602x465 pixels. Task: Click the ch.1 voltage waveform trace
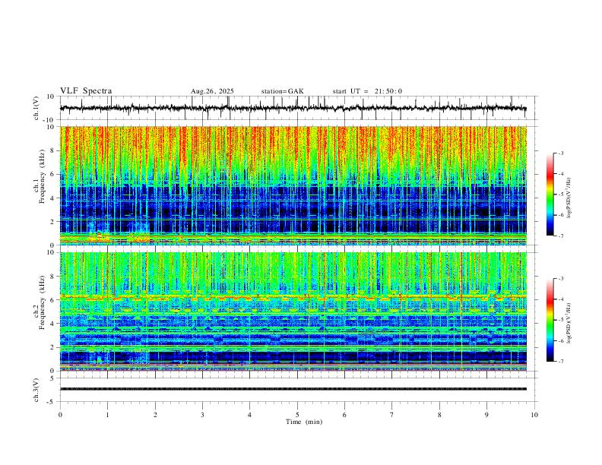pyautogui.click(x=293, y=108)
